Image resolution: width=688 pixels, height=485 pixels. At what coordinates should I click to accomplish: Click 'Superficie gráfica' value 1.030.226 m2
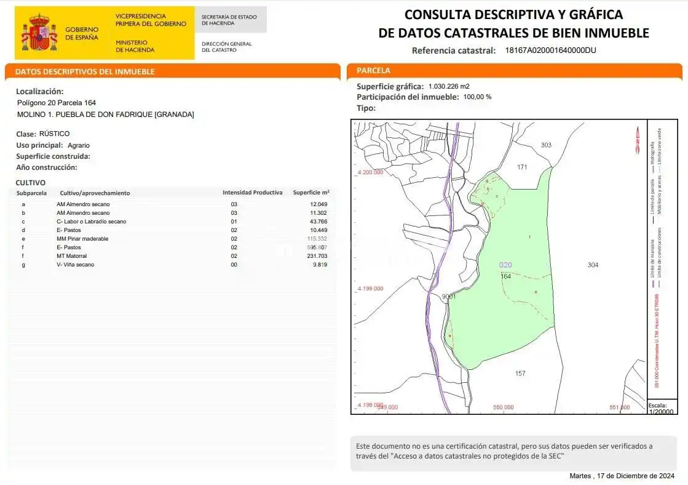pyautogui.click(x=449, y=87)
